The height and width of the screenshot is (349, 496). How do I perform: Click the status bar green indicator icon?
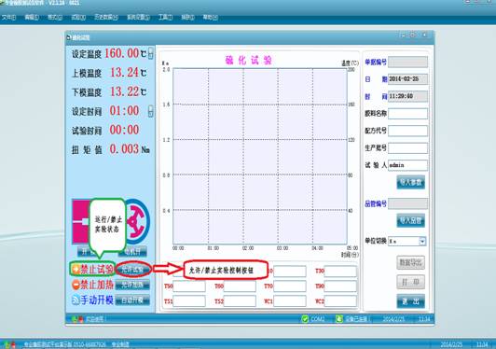pyautogui.click(x=75, y=319)
